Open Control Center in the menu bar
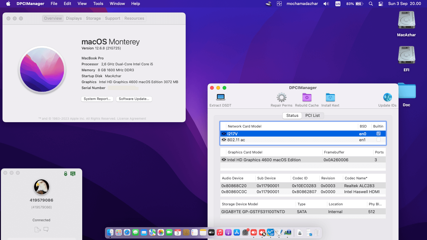427x240 pixels. [x=380, y=4]
